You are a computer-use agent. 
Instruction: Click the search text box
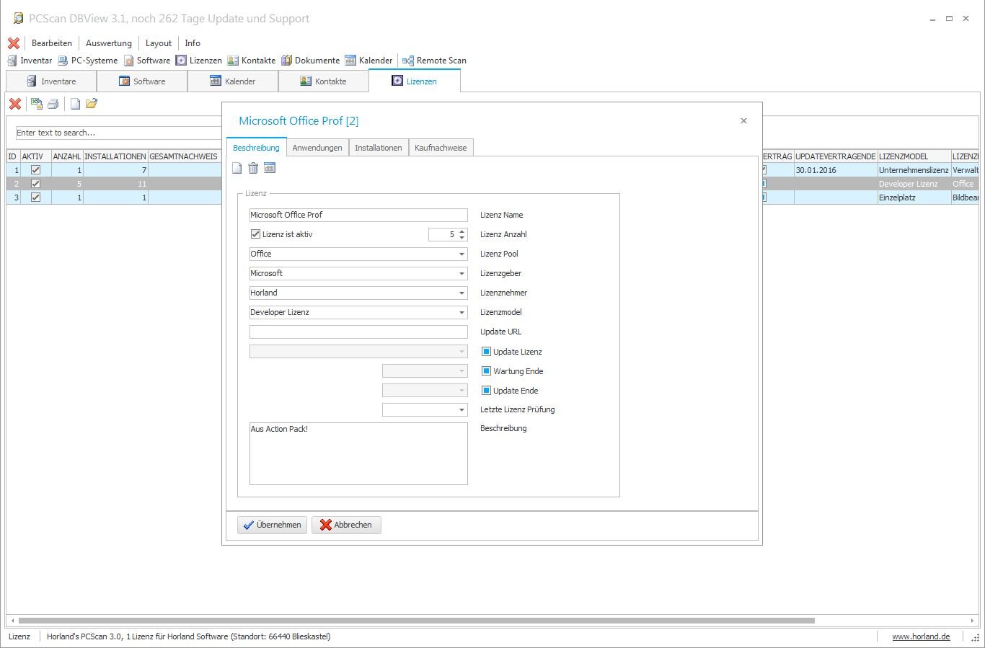click(119, 133)
